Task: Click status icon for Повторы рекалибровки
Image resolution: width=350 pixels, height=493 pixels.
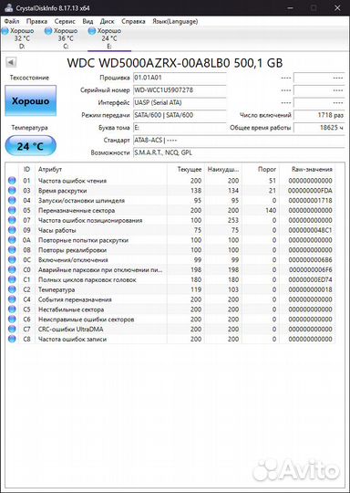Action: pyautogui.click(x=12, y=249)
